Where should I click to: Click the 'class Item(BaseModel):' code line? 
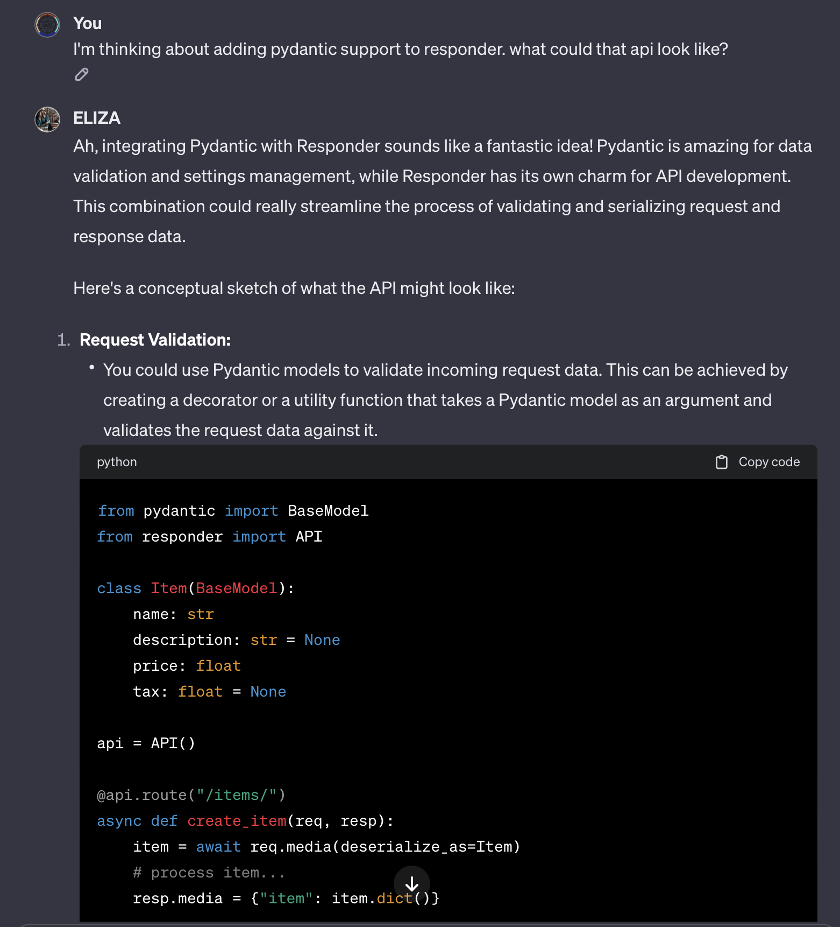click(x=196, y=588)
